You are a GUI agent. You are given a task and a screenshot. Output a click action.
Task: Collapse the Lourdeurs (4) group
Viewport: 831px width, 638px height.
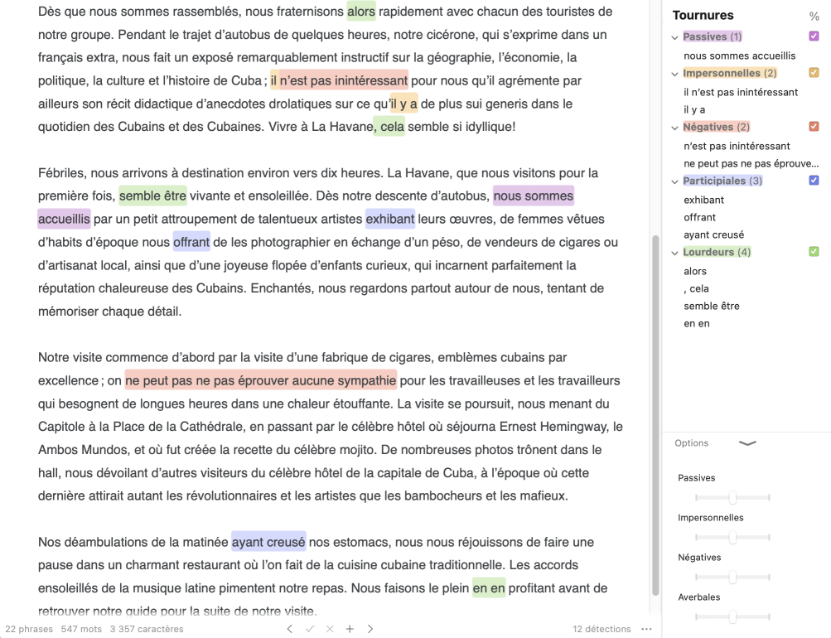674,253
